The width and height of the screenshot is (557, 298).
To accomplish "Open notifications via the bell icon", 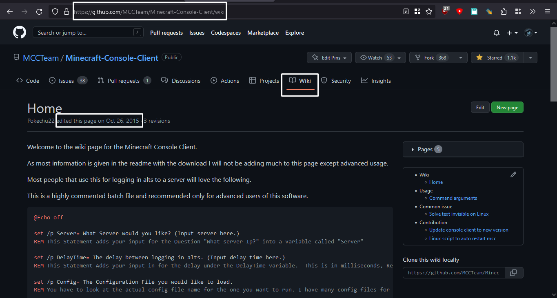I will [496, 33].
